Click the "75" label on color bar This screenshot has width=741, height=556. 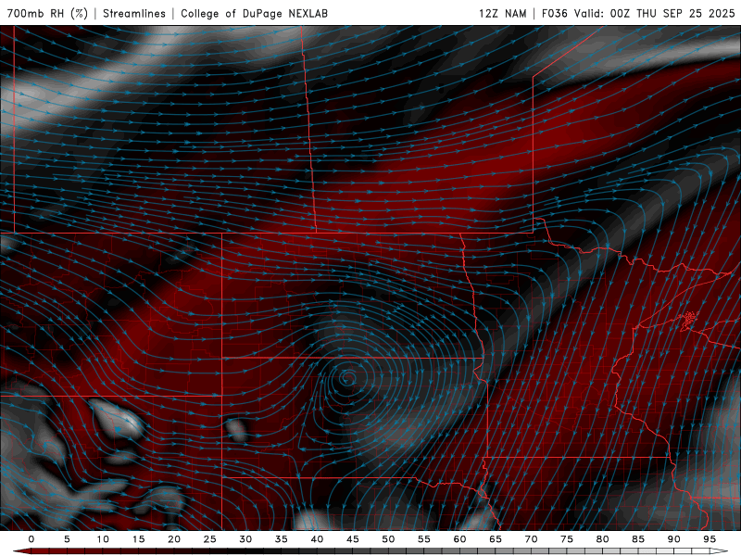click(x=567, y=539)
